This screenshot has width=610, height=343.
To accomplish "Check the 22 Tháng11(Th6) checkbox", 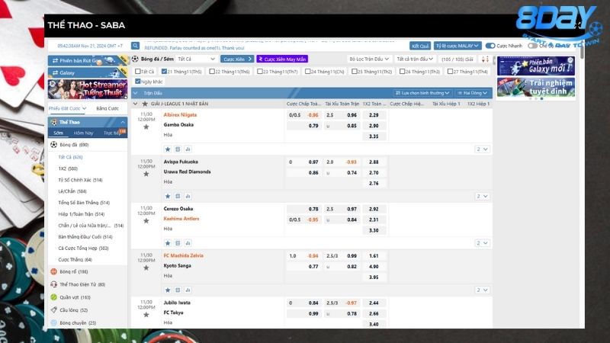I will 212,72.
